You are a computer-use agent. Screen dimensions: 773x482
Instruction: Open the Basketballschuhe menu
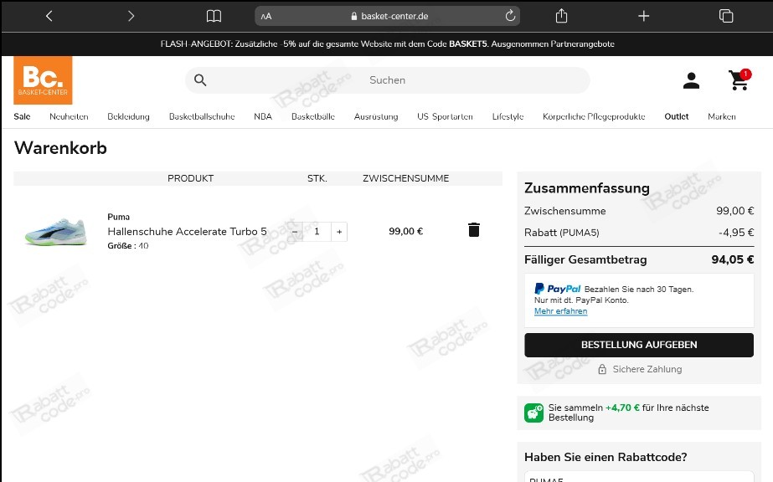click(x=202, y=116)
